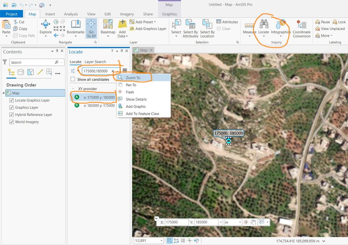348x245 pixels.
Task: Click the Cut scissors command
Action: click(19, 22)
